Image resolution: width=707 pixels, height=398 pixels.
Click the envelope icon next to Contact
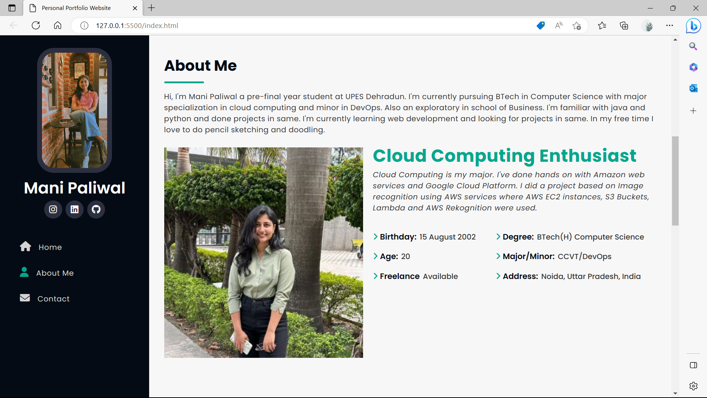point(24,298)
